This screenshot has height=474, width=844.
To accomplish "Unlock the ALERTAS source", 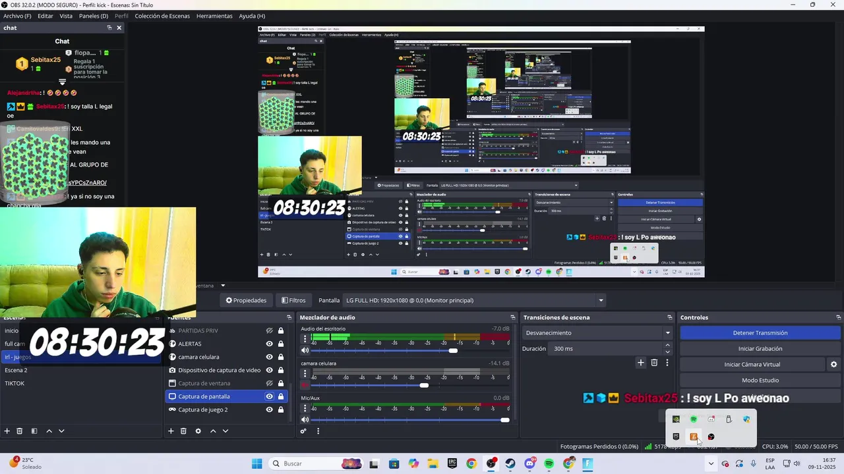I will pyautogui.click(x=281, y=344).
